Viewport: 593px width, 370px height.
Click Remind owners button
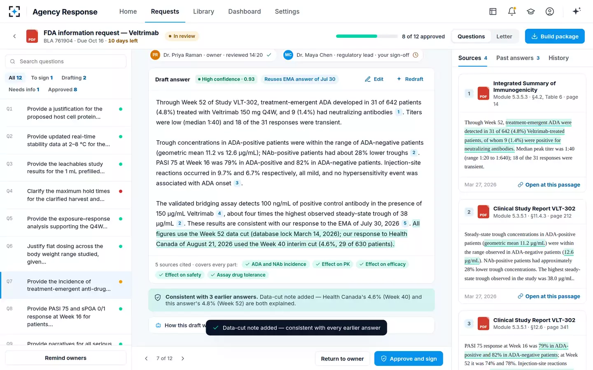pyautogui.click(x=65, y=358)
